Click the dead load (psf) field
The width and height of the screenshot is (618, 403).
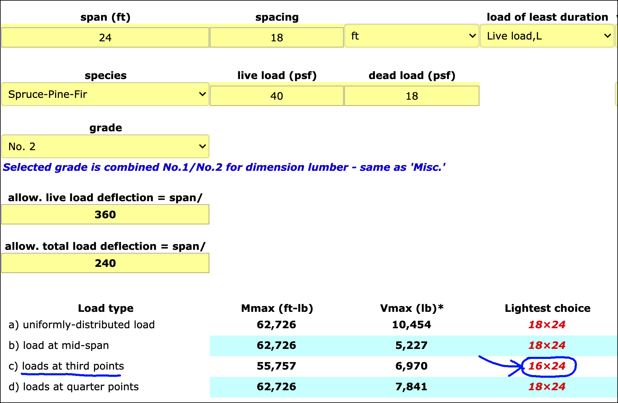point(411,96)
